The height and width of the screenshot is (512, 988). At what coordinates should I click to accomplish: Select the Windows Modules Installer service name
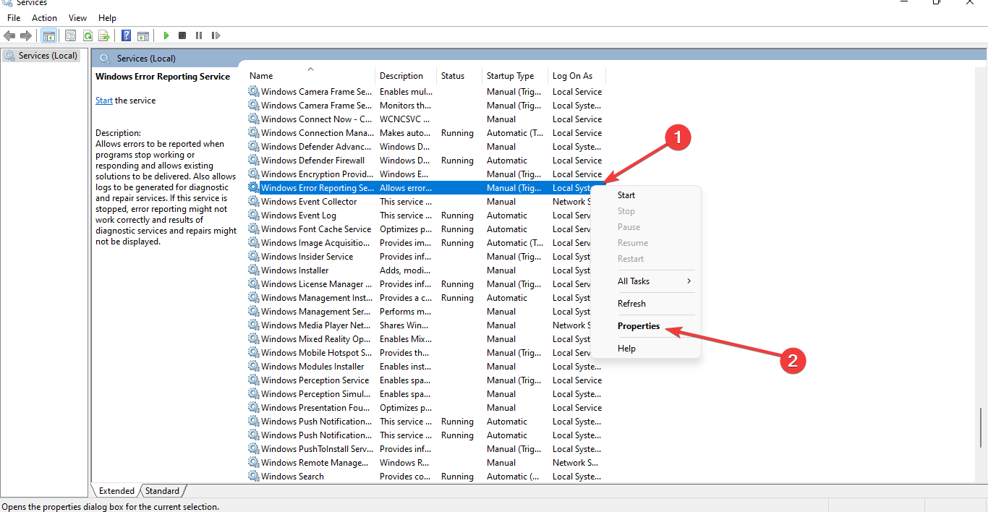[x=312, y=367]
